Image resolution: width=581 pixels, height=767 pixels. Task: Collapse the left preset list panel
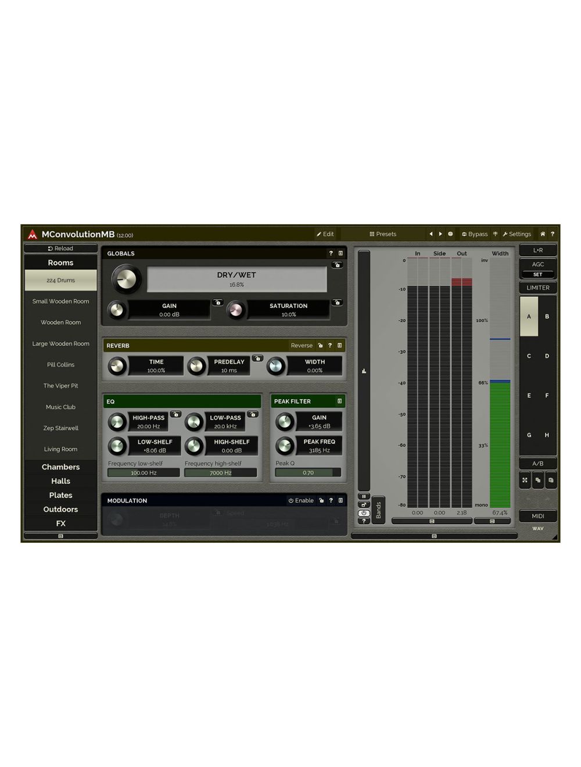pyautogui.click(x=60, y=535)
